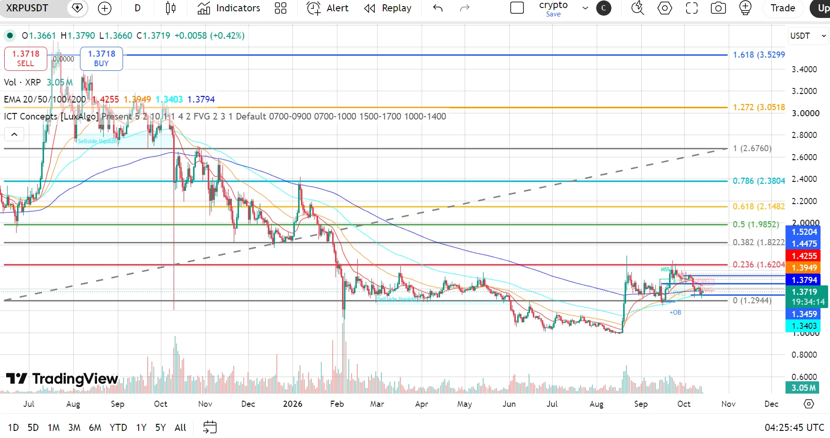Open the go-to-date calendar icon
Viewport: 830px width, 438px height.
(x=210, y=428)
